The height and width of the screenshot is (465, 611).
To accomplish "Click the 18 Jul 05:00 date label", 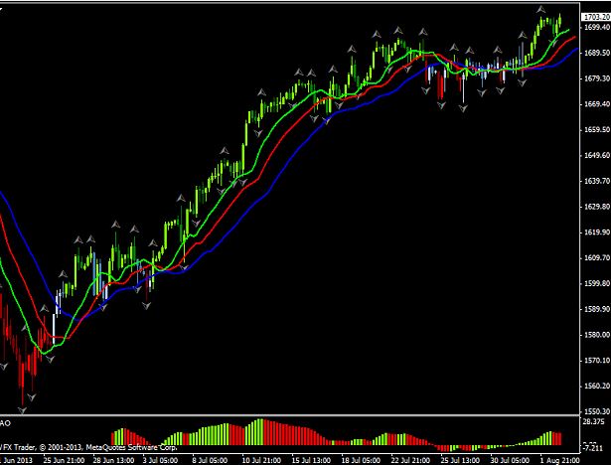I will point(362,460).
